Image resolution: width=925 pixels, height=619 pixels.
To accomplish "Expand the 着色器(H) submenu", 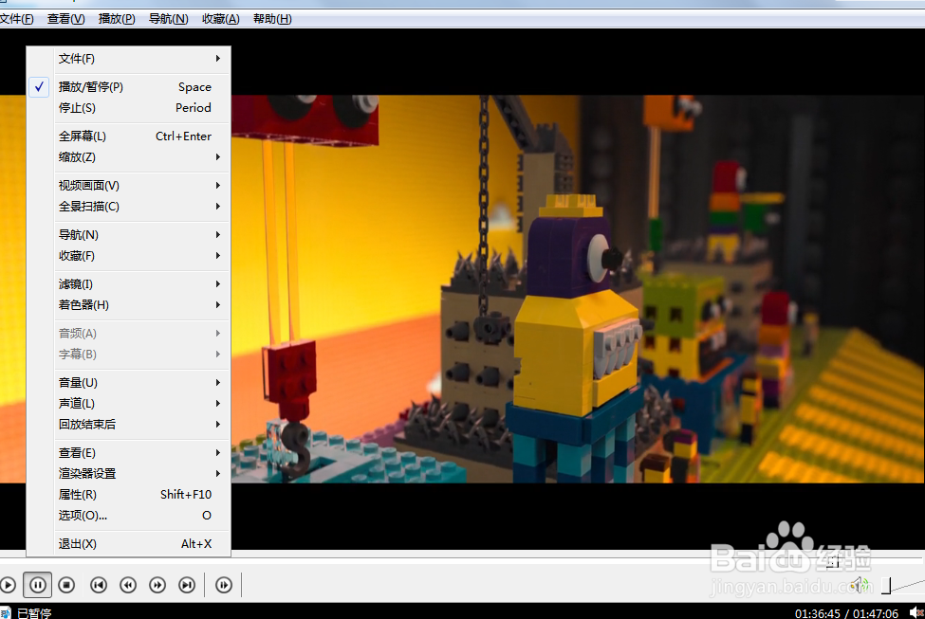I will pyautogui.click(x=129, y=305).
